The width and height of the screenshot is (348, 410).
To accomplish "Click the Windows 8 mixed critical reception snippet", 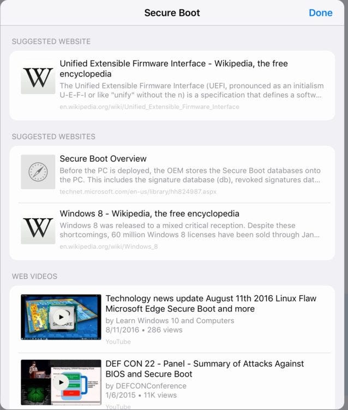I will (190, 230).
